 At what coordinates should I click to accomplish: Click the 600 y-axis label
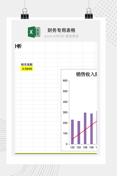65,80
